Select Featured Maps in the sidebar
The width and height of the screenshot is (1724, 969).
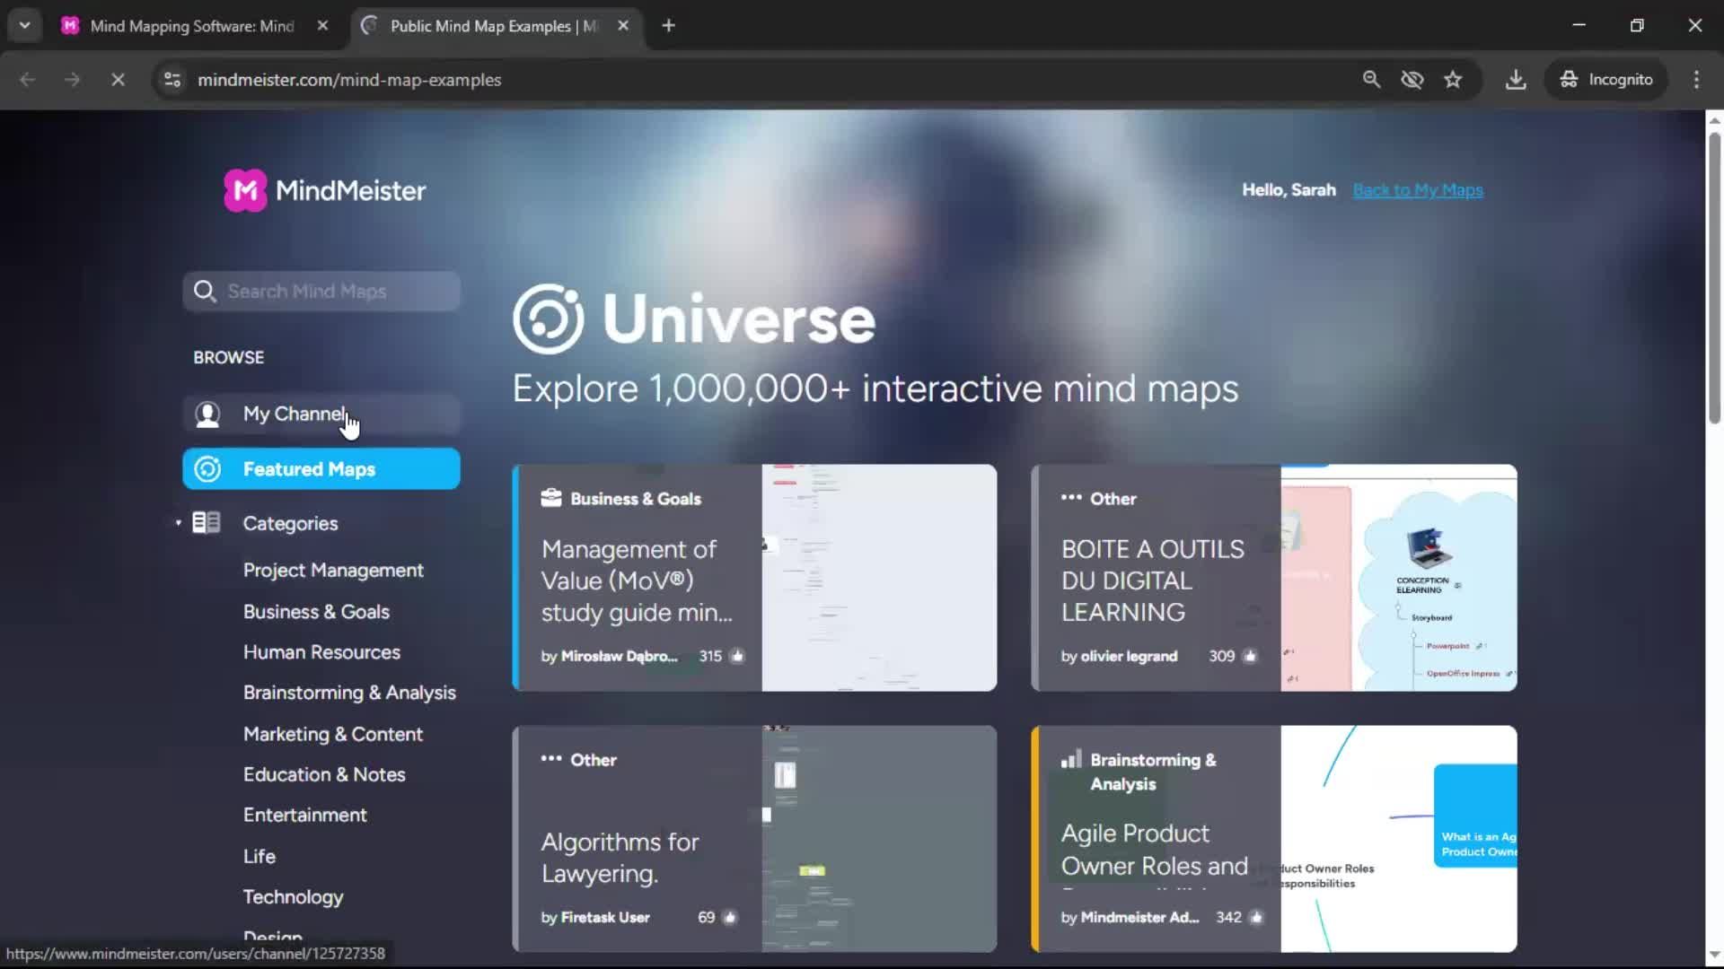[x=321, y=469]
